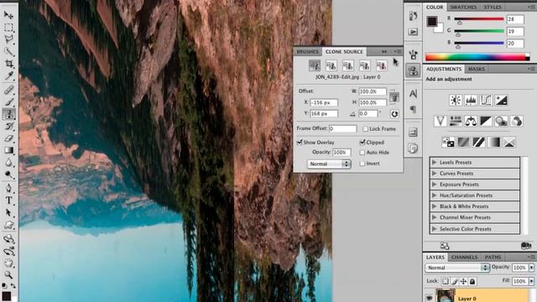Expand Levels Presets
This screenshot has width=537, height=302.
pos(435,162)
